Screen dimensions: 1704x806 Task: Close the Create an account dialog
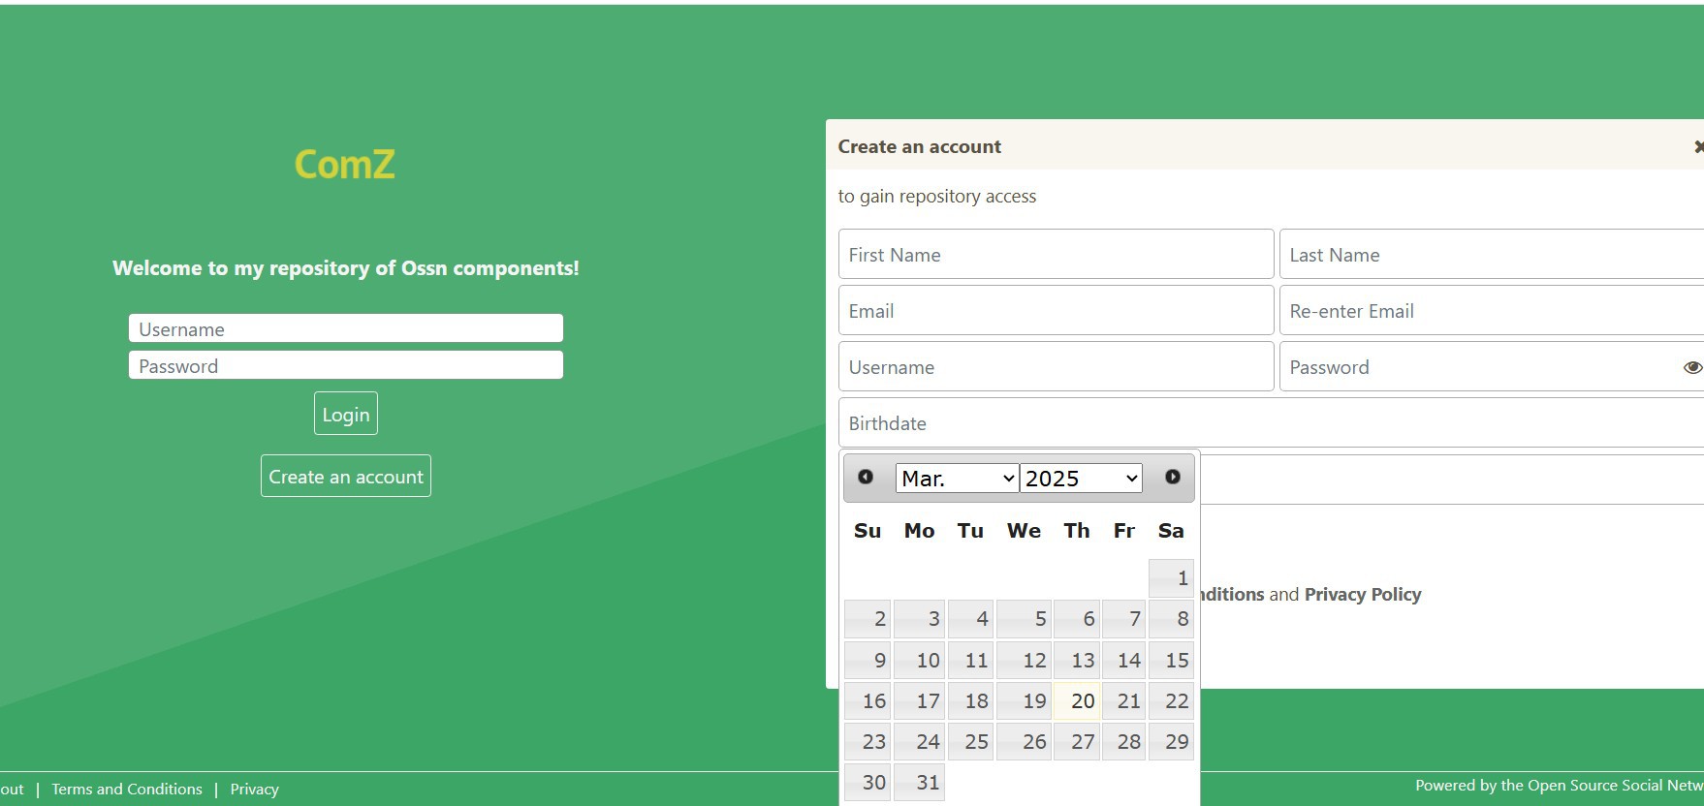click(1697, 147)
